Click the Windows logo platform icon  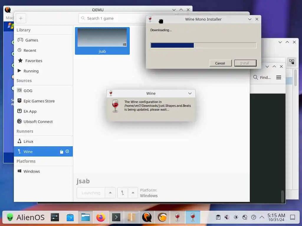[19, 171]
